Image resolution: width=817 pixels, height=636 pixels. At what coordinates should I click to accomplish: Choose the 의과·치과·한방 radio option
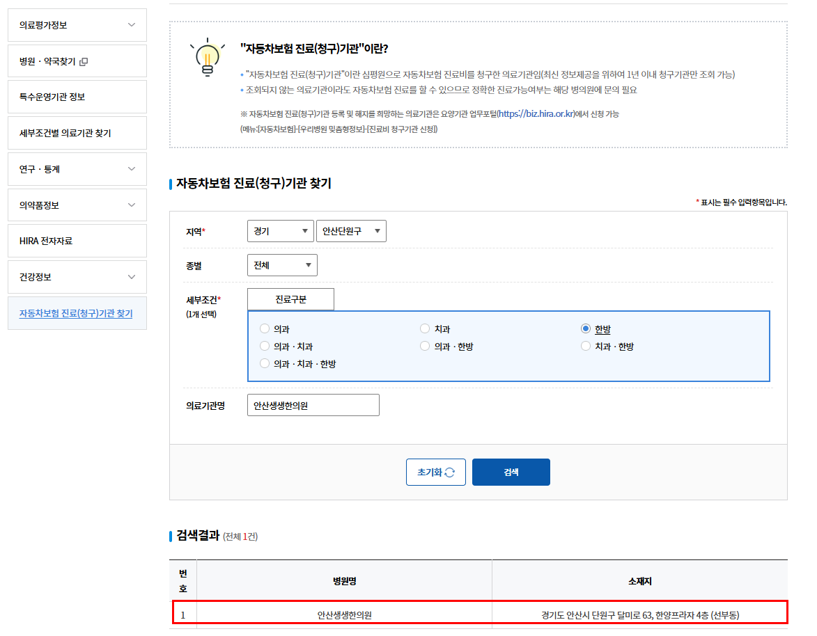265,363
